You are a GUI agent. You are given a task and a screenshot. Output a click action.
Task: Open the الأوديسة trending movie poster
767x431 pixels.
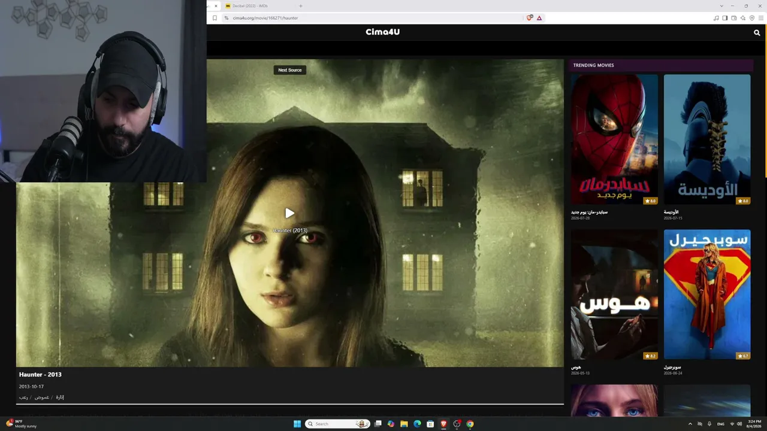(707, 139)
